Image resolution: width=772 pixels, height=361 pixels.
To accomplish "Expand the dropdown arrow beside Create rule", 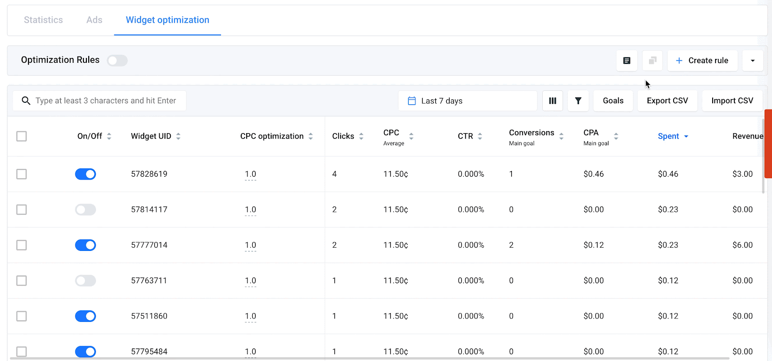I will [x=752, y=61].
